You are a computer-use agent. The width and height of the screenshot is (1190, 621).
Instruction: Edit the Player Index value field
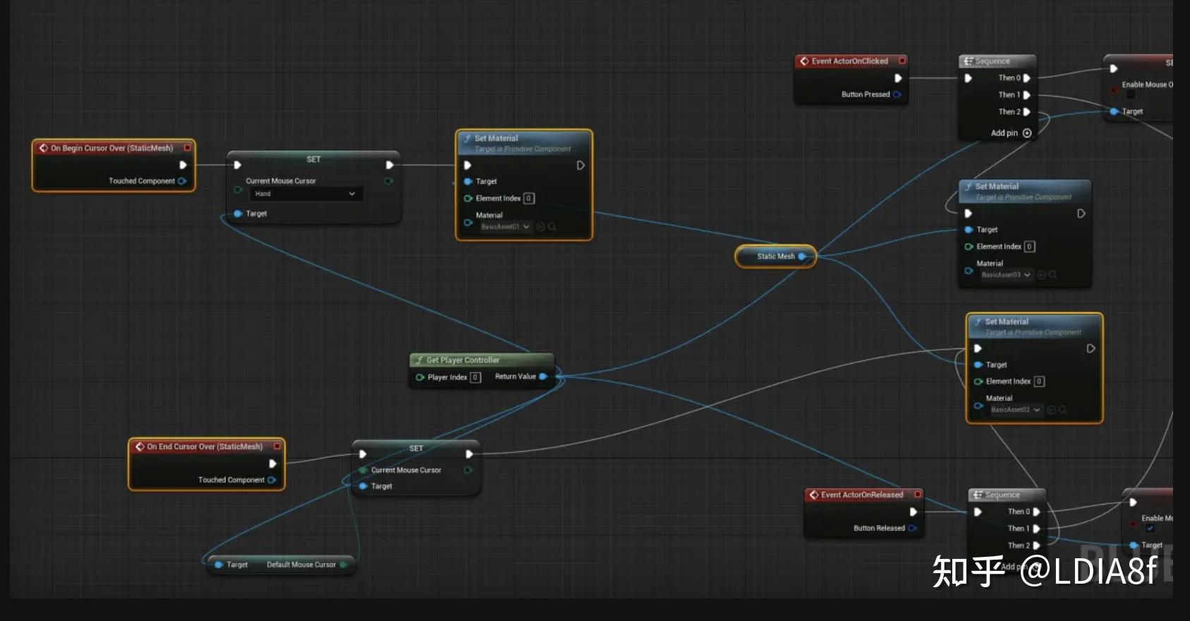(475, 377)
